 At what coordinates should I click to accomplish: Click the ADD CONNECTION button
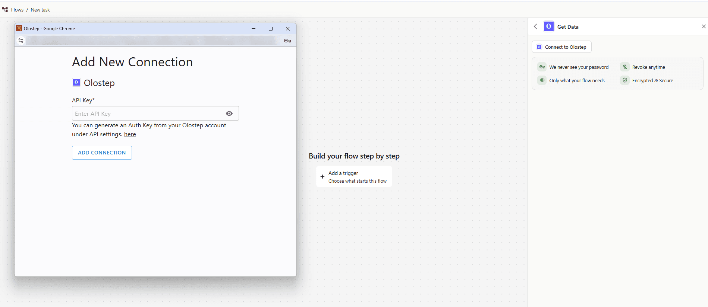tap(102, 153)
